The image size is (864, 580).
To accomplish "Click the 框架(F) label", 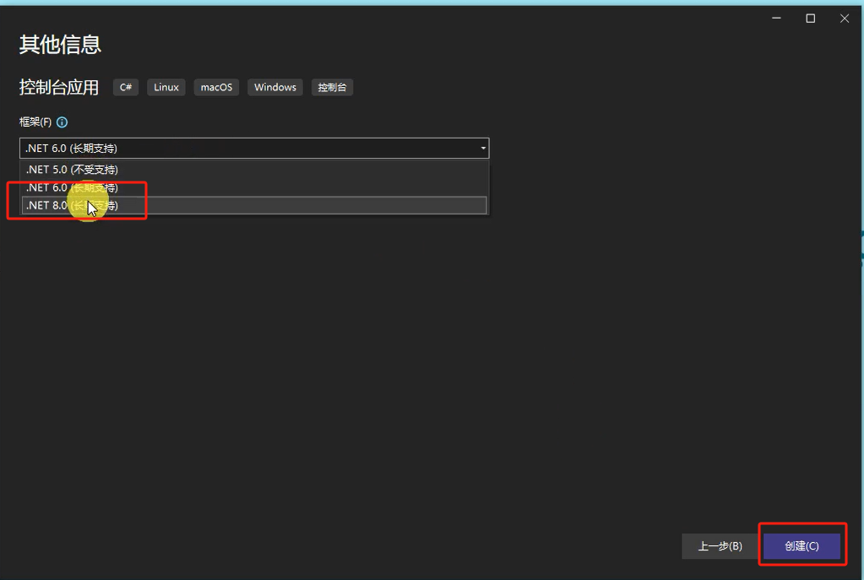I will [35, 122].
